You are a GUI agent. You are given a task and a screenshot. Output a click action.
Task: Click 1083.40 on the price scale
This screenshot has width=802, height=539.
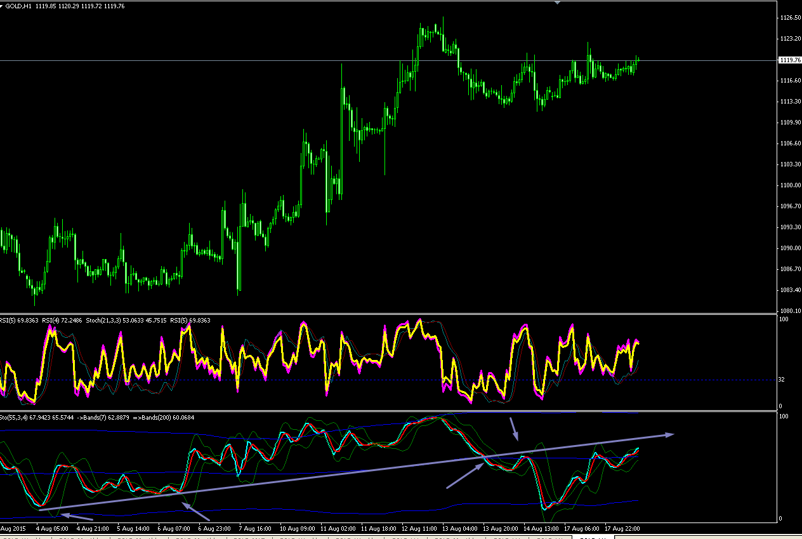point(790,290)
